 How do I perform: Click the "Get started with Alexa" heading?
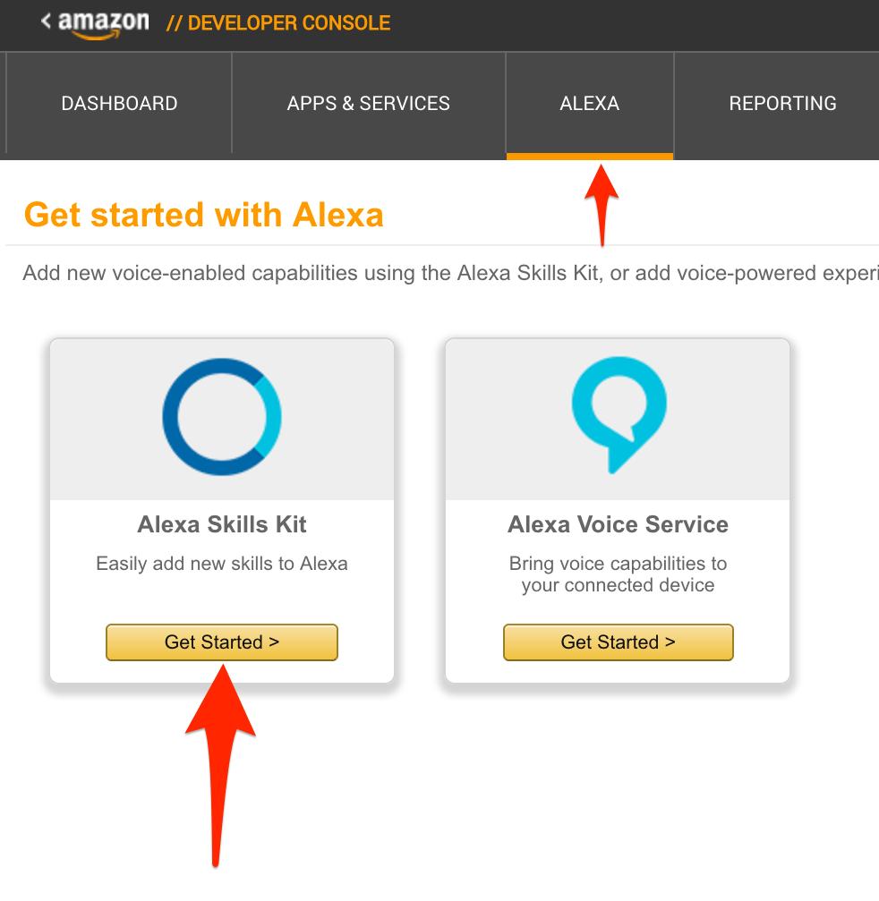click(x=204, y=216)
